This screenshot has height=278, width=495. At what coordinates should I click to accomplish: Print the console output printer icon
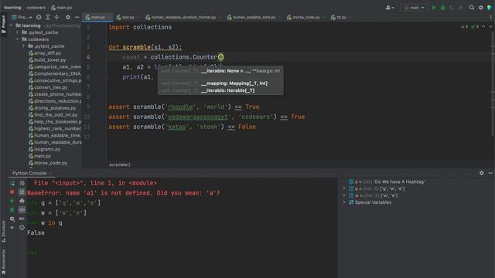[22, 201]
